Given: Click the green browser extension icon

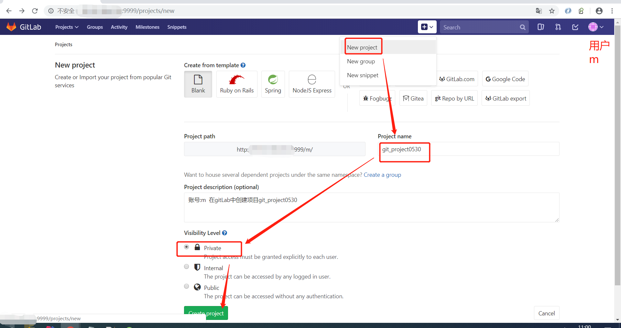Looking at the screenshot, I should click(x=581, y=11).
